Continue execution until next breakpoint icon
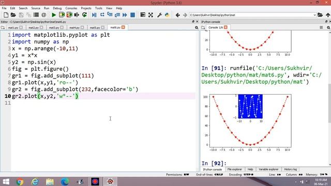 pyautogui.click(x=125, y=15)
